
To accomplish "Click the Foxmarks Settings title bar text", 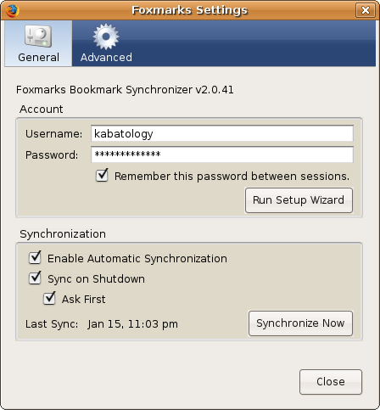I will pyautogui.click(x=190, y=10).
